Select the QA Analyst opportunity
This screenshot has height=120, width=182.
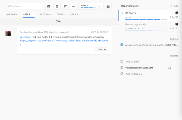pos(131,13)
